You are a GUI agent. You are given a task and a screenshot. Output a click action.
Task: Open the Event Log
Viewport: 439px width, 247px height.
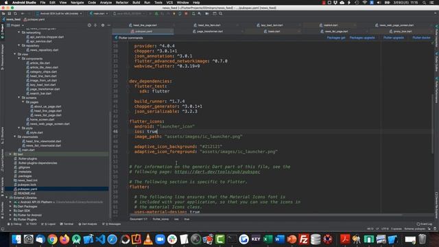tap(425, 224)
